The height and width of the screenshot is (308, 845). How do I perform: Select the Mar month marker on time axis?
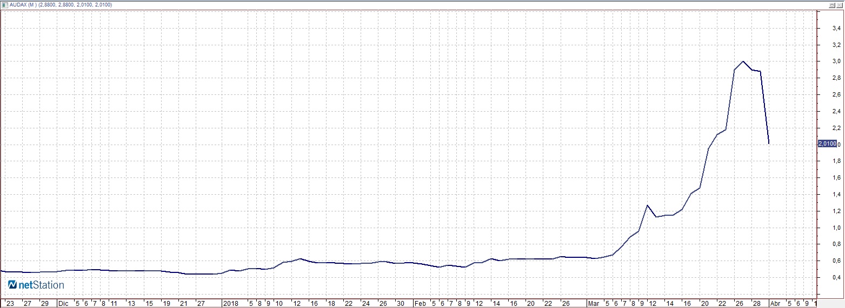(594, 303)
